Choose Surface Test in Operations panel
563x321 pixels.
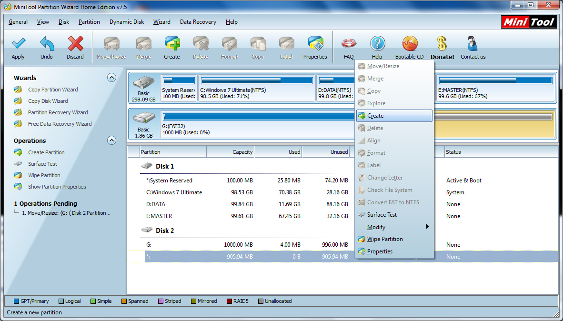42,164
